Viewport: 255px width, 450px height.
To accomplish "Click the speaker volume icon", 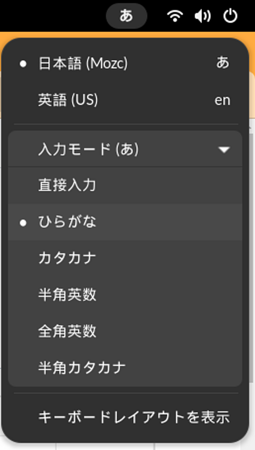I will (x=202, y=16).
